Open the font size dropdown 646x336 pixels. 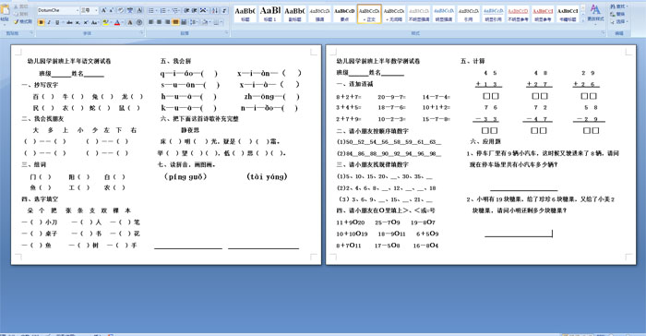point(89,10)
